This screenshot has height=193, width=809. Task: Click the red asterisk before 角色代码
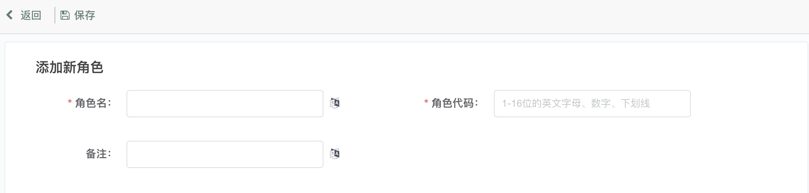tap(426, 102)
